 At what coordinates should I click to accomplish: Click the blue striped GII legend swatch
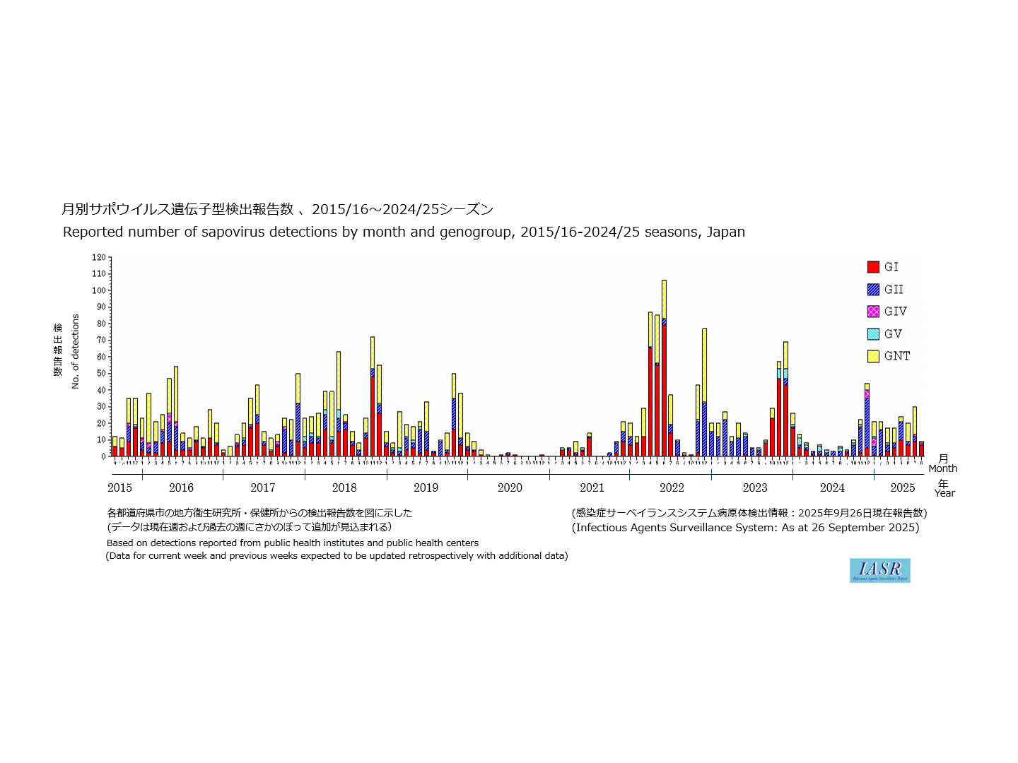873,290
